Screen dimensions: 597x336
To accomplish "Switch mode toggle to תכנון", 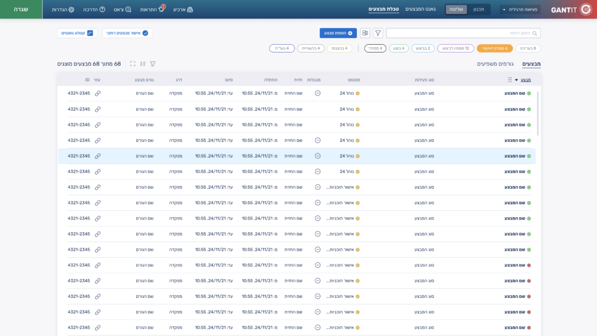I will [479, 10].
